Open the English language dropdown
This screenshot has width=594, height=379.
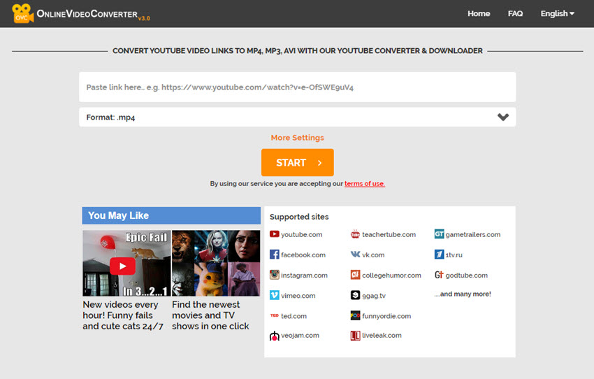557,14
